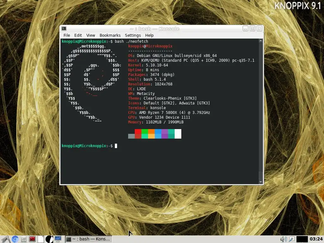Screen dimensions: 324x243
Task: Click the GPU line 'Vendor 1234 Device 1111'
Action: pyautogui.click(x=159, y=117)
